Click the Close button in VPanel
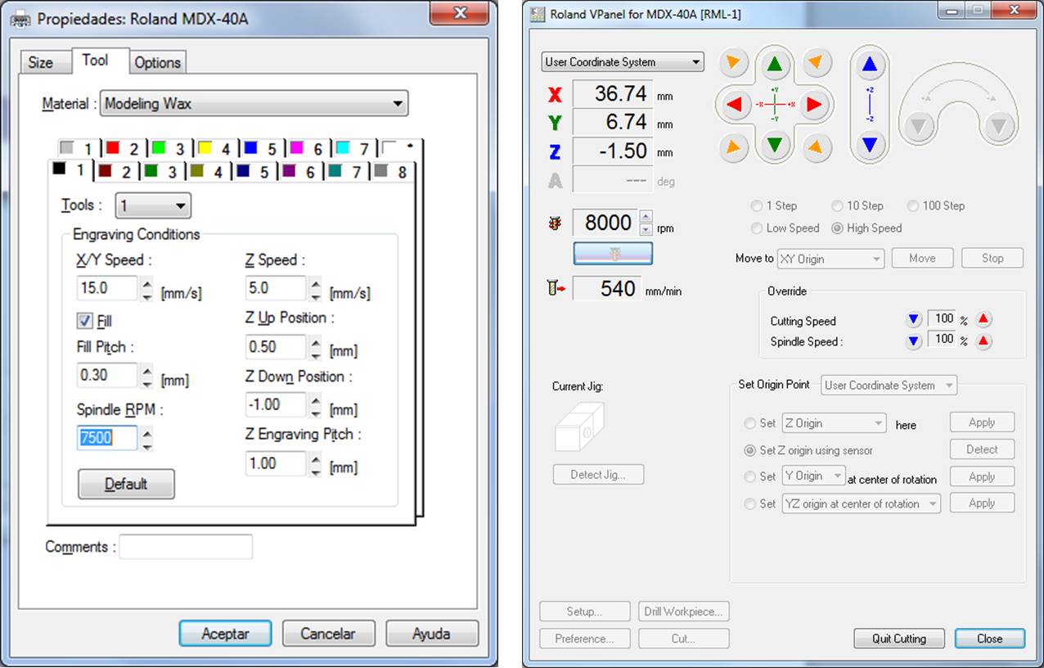 [989, 639]
